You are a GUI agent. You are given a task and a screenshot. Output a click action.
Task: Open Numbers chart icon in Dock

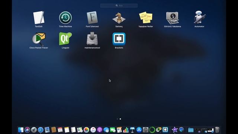[126, 130]
